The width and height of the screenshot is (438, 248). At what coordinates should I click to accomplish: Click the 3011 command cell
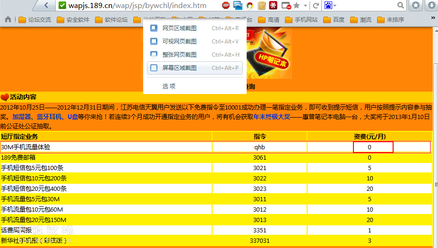259,199
